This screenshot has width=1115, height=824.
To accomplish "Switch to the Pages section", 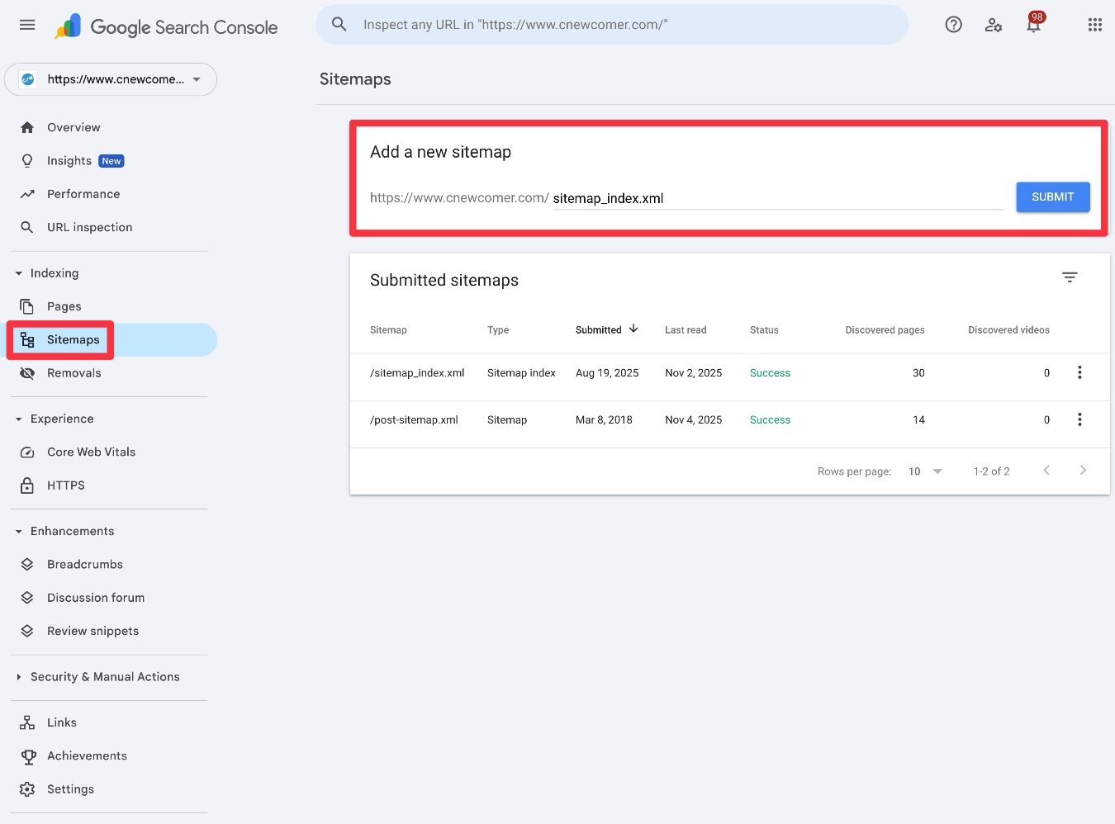I will 64,306.
